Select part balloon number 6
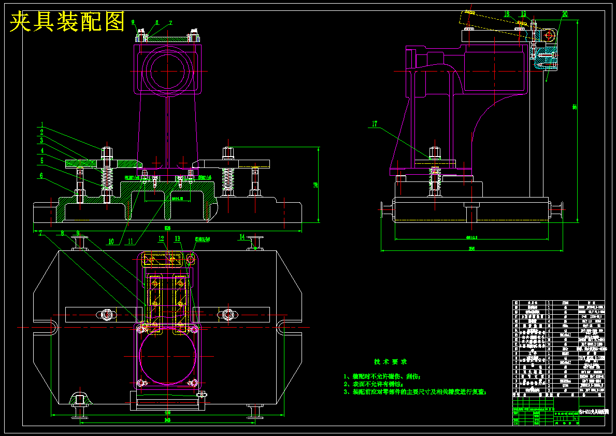 point(42,176)
